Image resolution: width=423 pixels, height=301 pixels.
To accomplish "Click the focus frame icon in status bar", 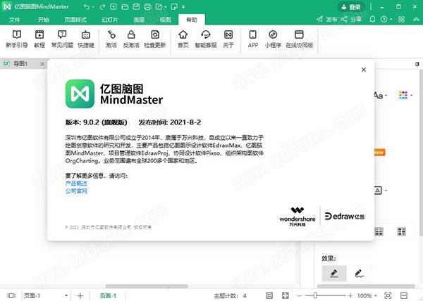I will point(388,295).
